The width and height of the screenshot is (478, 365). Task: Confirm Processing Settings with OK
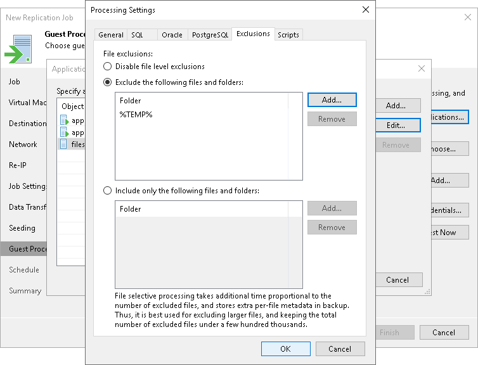pos(286,349)
